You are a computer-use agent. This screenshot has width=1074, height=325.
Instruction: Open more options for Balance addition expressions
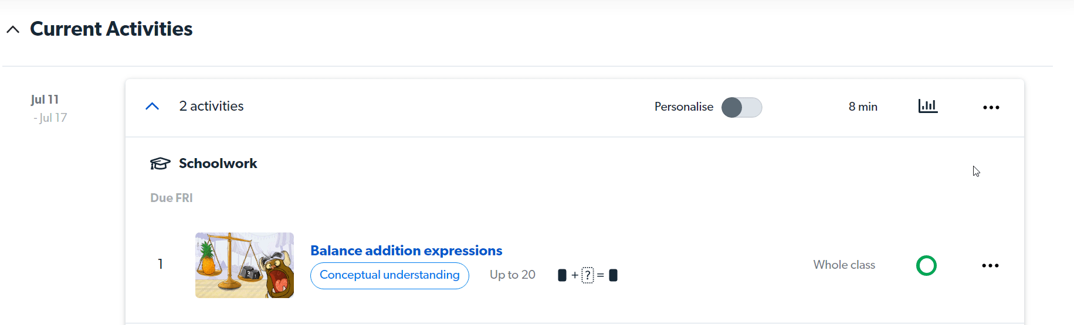coord(990,265)
